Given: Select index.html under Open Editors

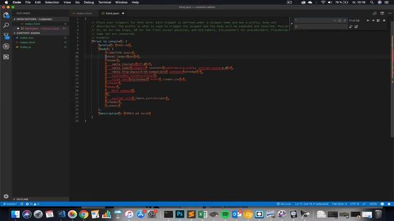Looking at the screenshot, I should pos(40,24).
